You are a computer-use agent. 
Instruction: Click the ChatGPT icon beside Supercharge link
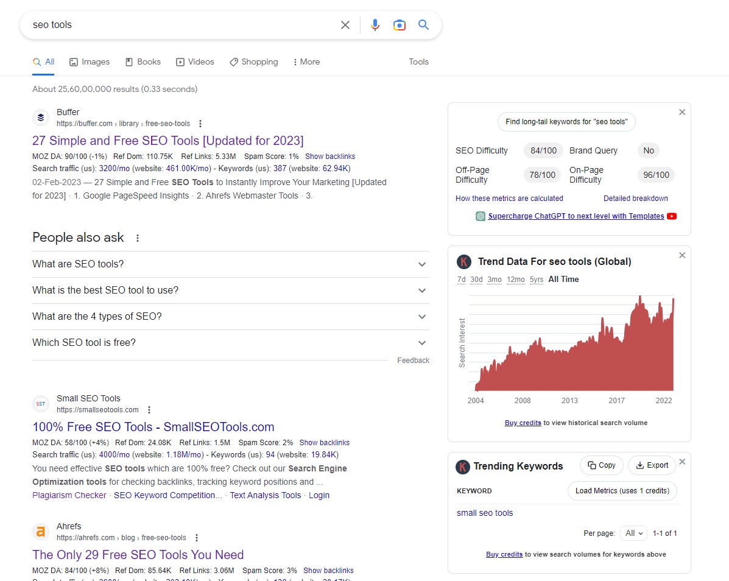pos(481,216)
